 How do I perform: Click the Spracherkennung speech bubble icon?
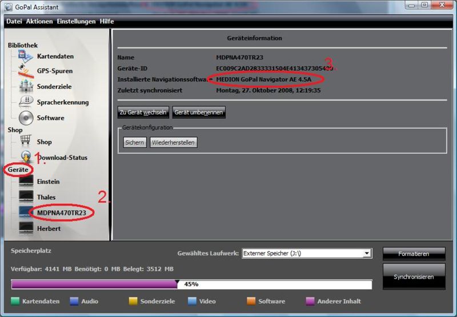tap(26, 102)
